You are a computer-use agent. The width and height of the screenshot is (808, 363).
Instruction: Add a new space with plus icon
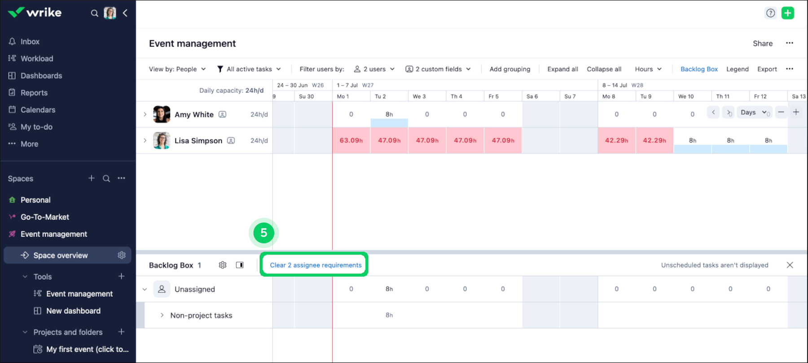(92, 178)
